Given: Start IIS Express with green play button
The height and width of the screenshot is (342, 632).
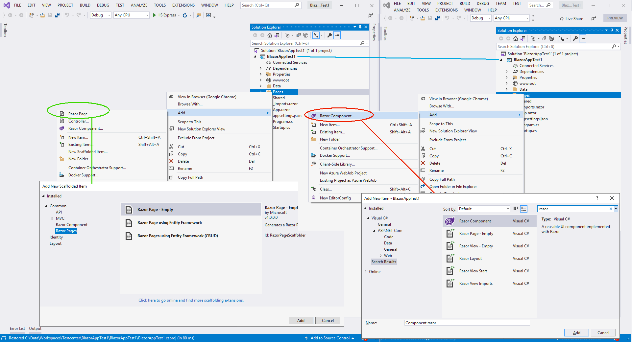Looking at the screenshot, I should click(x=155, y=15).
